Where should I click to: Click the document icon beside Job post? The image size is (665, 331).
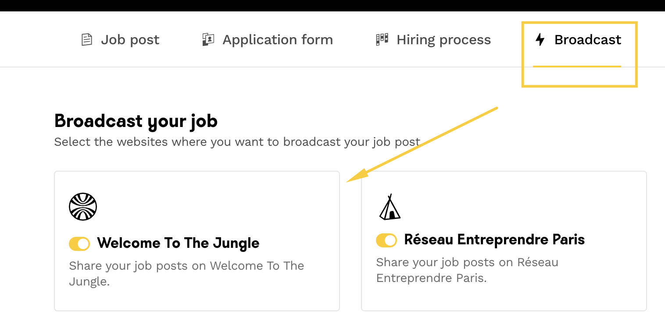(x=87, y=40)
